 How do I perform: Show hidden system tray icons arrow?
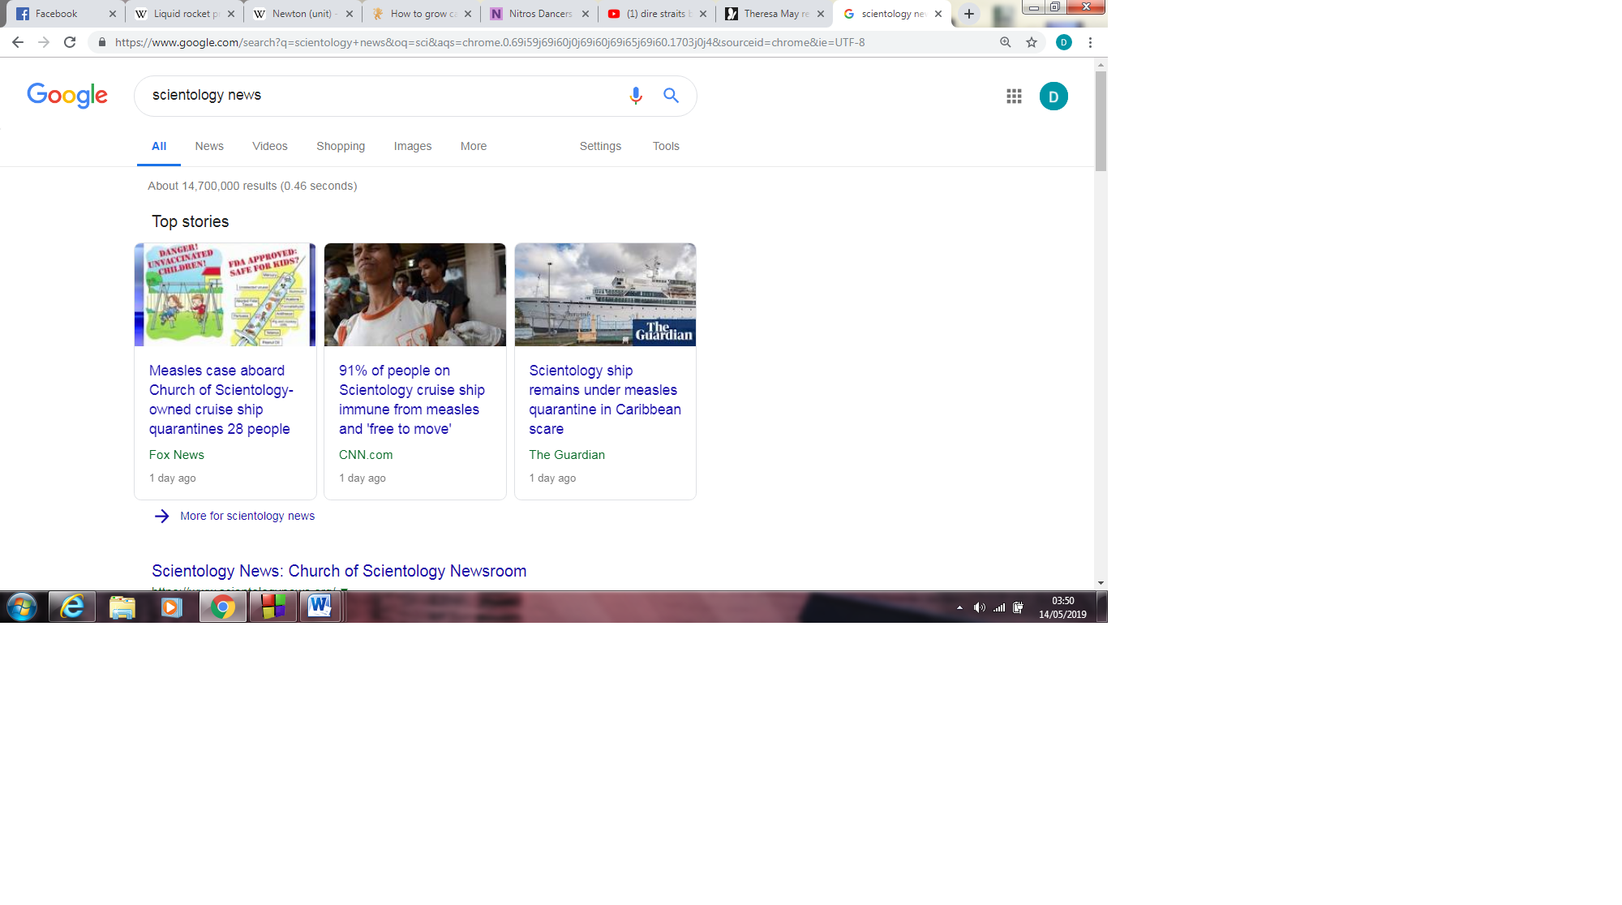[959, 607]
